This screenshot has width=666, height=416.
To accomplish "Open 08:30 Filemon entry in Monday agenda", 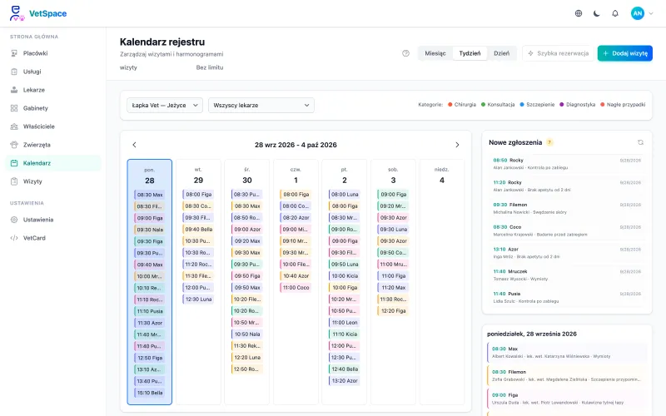I will point(567,375).
